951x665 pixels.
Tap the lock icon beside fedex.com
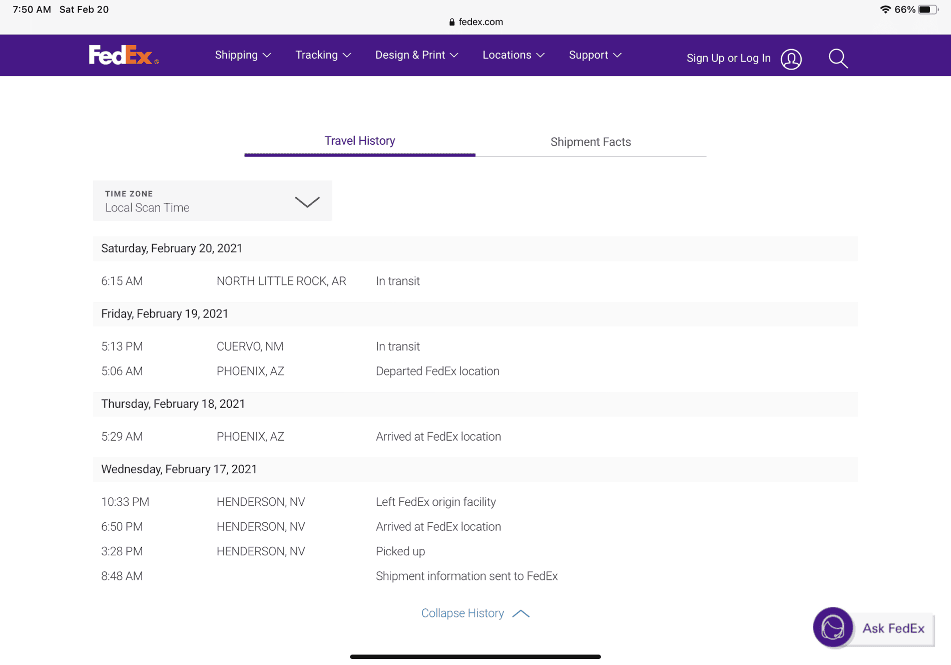(452, 22)
